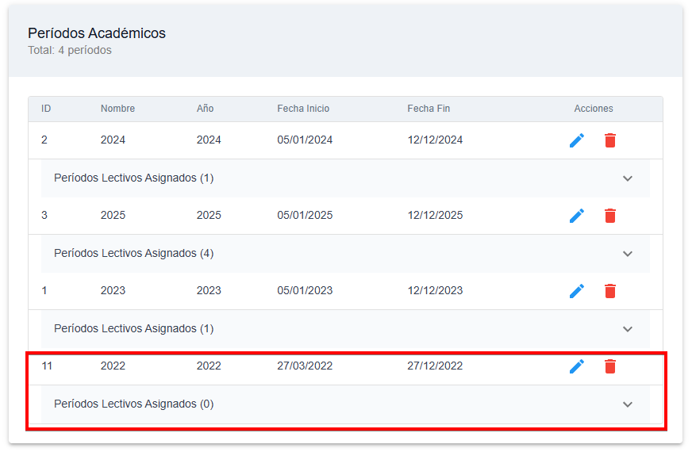Edit the 2022 period with pencil icon

point(577,366)
